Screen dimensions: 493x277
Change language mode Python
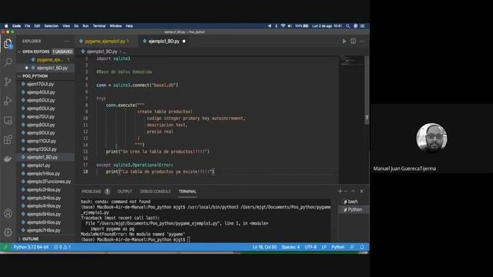pos(338,247)
